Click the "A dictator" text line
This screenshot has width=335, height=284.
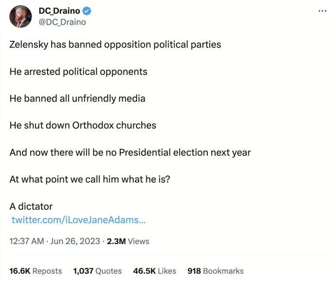(31, 206)
